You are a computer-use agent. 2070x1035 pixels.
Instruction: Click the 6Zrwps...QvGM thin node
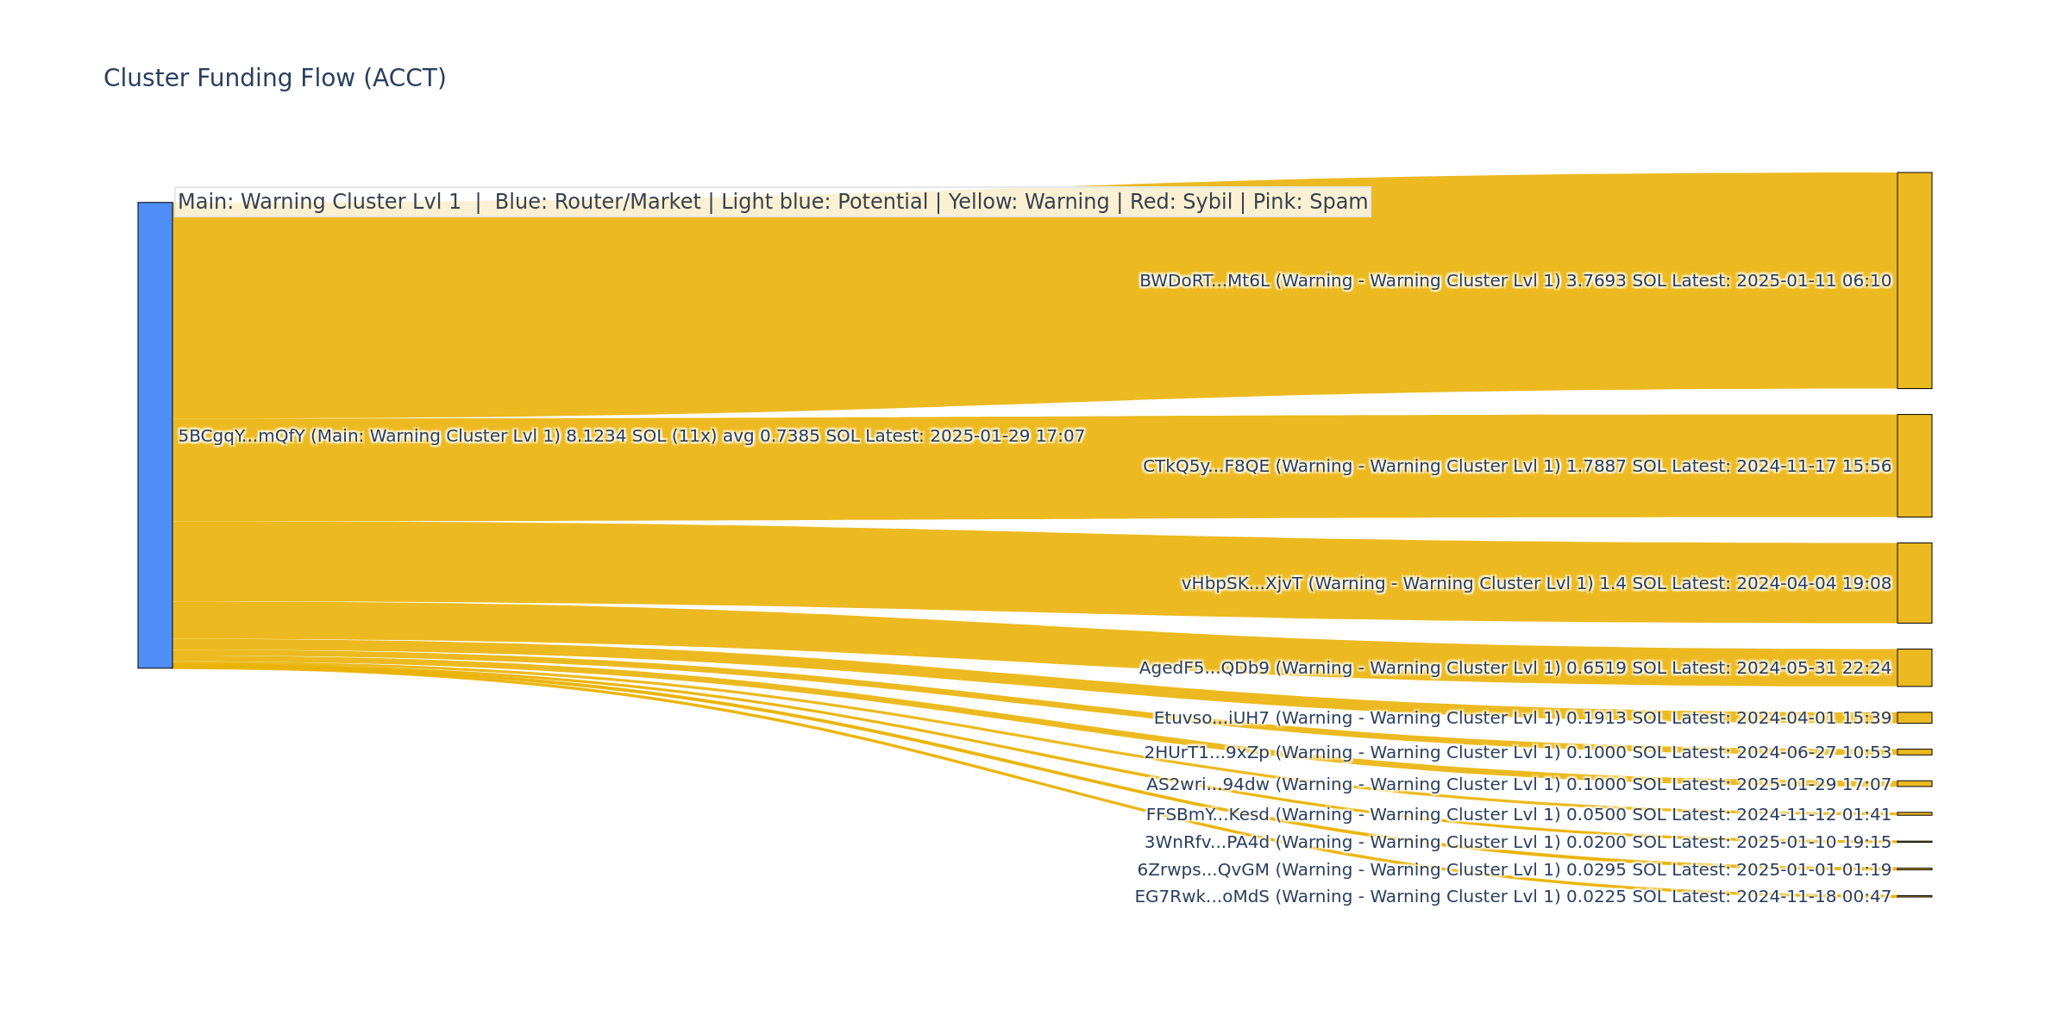click(x=1914, y=869)
